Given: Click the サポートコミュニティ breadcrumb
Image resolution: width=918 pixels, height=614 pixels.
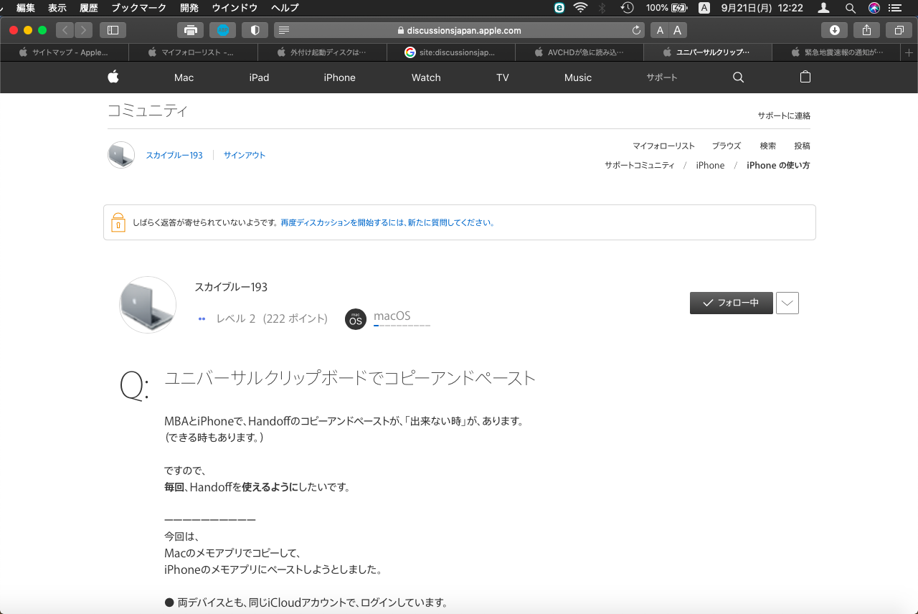Looking at the screenshot, I should (x=640, y=165).
